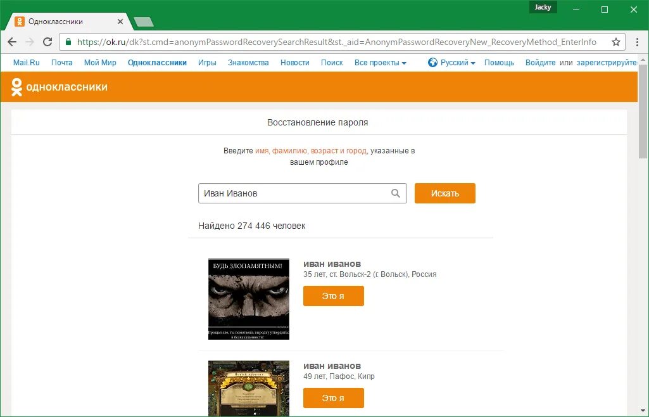The height and width of the screenshot is (417, 649).
Task: Open Mail.Ru link in top navigation
Action: click(27, 63)
